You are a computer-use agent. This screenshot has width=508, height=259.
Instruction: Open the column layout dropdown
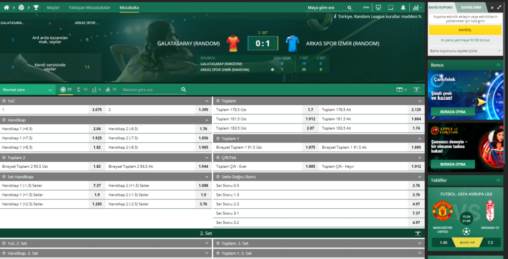401,89
